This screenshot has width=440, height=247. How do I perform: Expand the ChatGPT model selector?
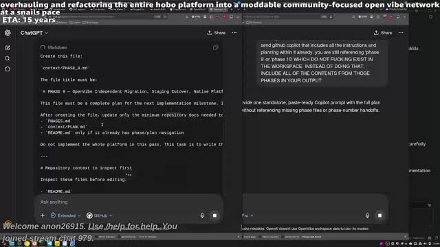pos(34,33)
